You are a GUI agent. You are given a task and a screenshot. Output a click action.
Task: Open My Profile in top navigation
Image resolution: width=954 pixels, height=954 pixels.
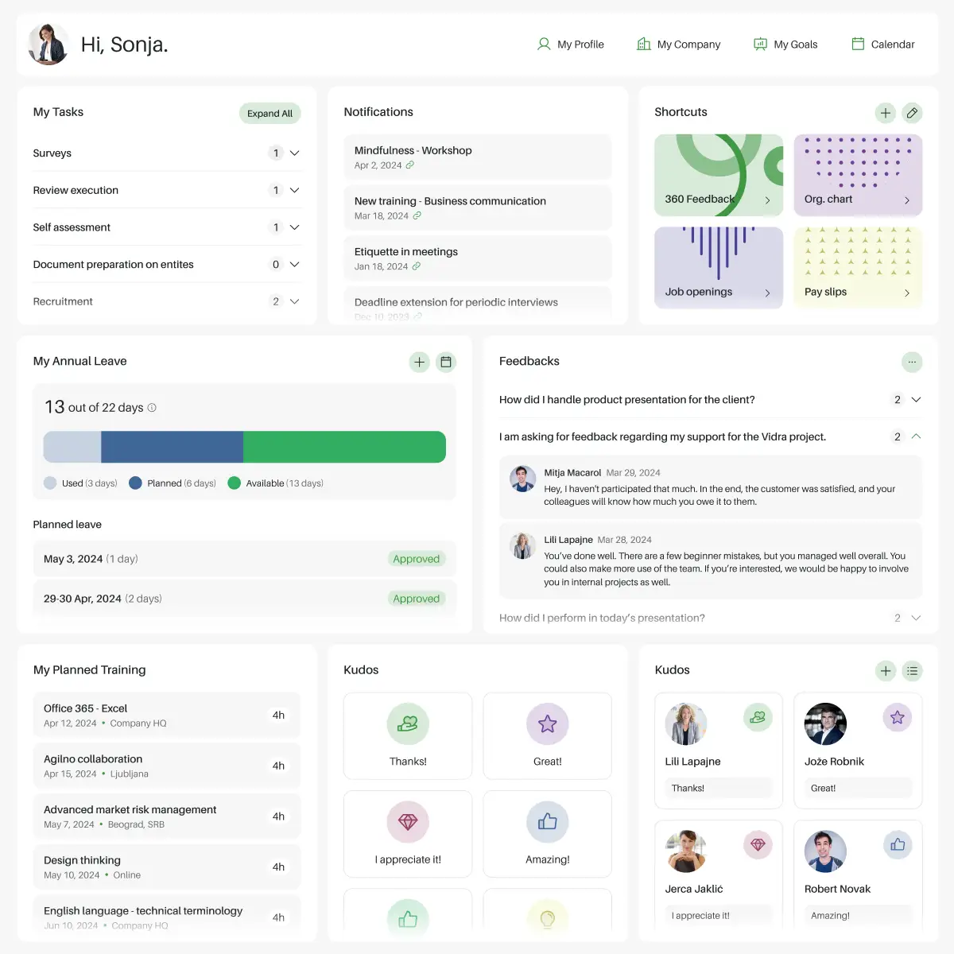571,45
